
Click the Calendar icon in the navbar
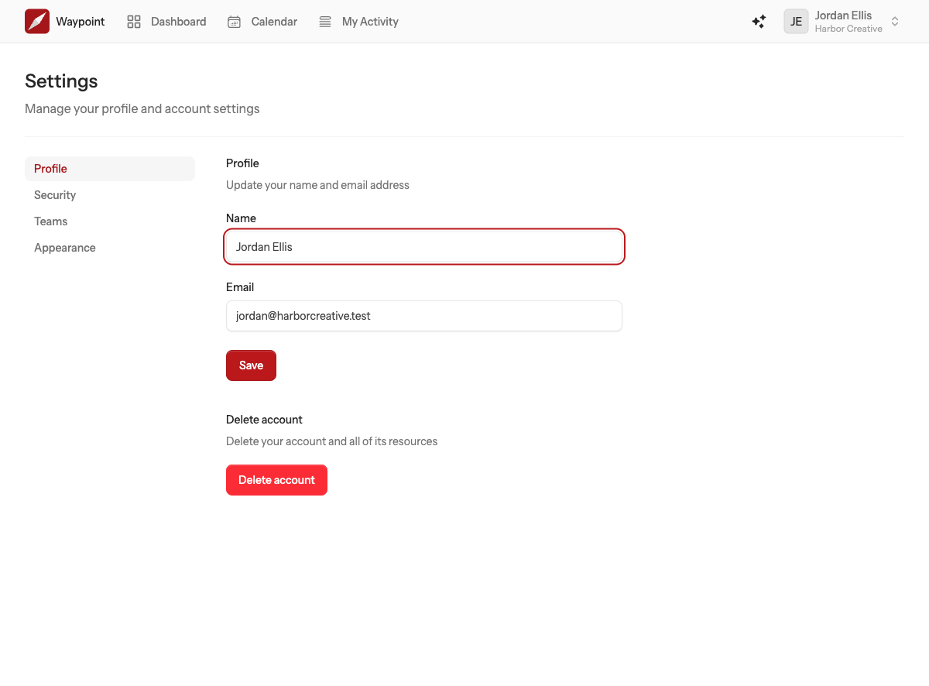coord(234,22)
